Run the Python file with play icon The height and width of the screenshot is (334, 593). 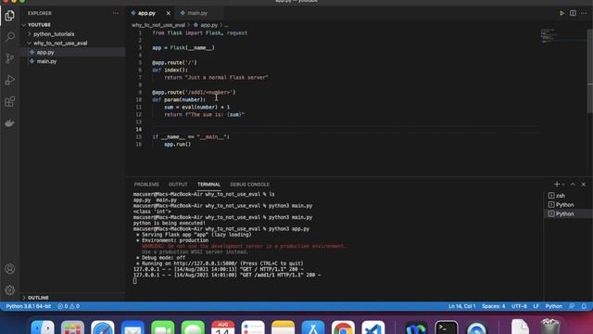click(x=561, y=13)
